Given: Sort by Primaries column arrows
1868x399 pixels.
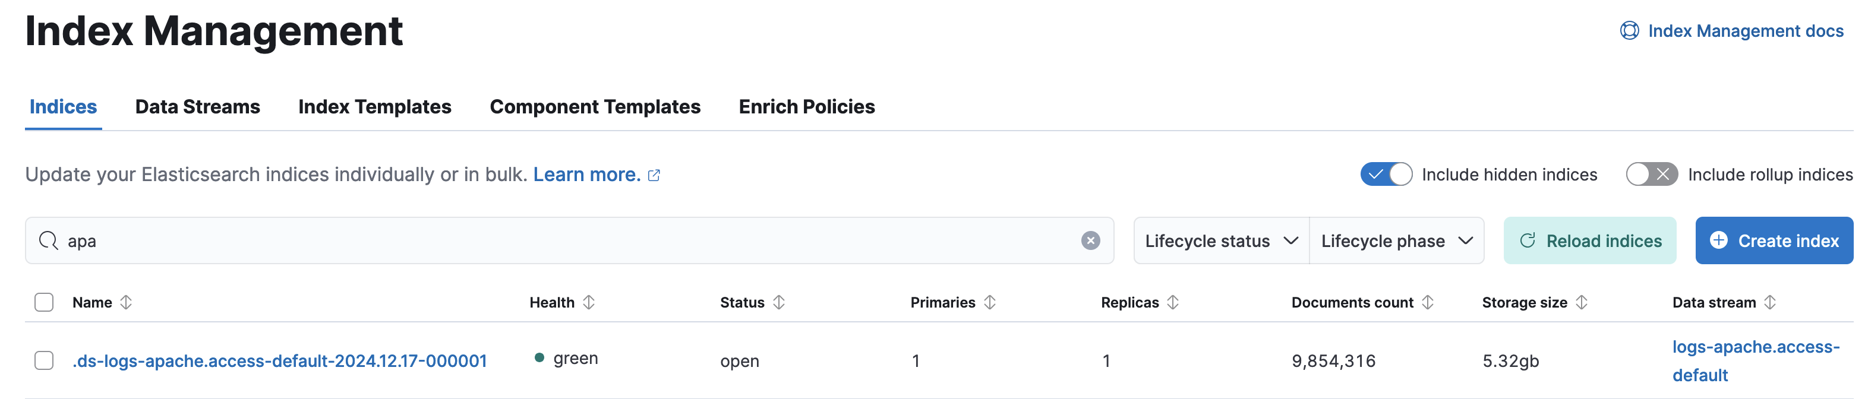Looking at the screenshot, I should [990, 302].
